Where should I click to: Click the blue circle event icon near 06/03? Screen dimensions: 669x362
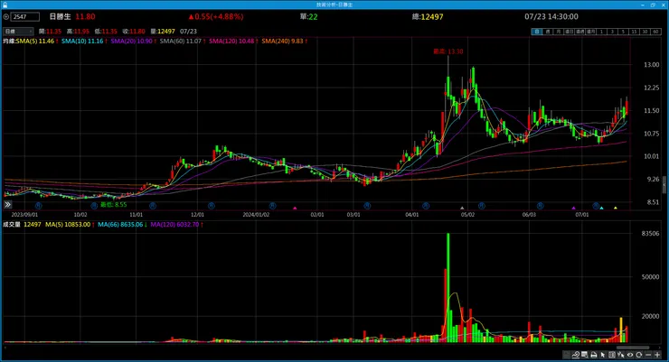pos(540,206)
